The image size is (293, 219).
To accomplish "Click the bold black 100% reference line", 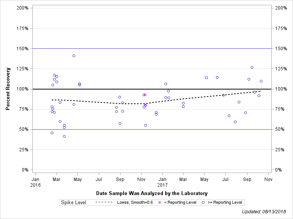I will [152, 89].
